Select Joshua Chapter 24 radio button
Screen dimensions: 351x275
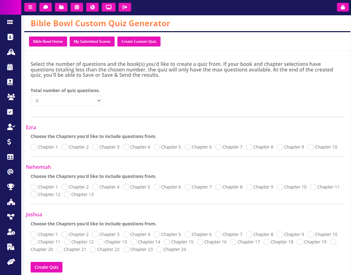[x=159, y=249]
